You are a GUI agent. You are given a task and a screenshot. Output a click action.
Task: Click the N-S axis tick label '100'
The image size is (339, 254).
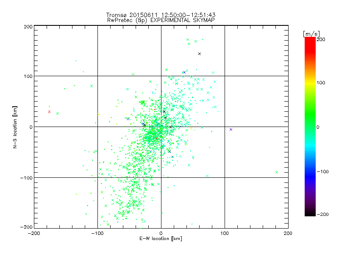pos(28,76)
